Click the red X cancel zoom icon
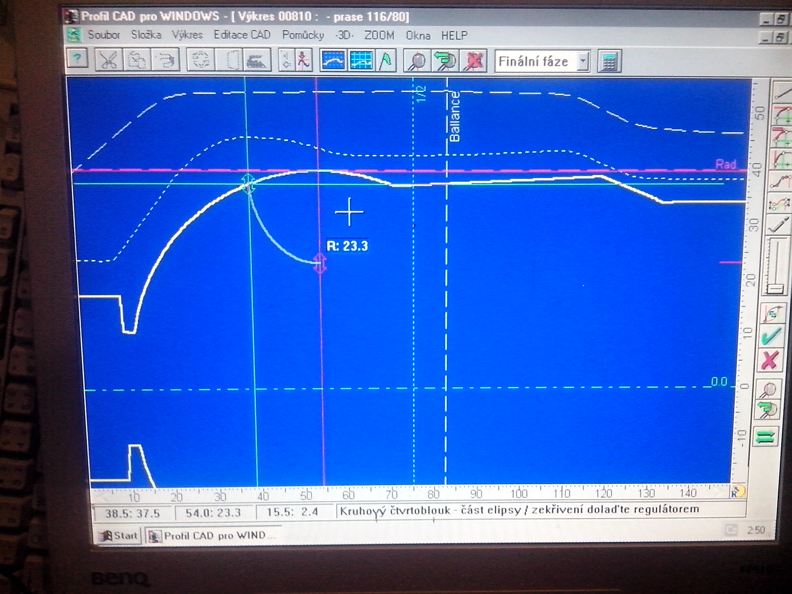792x594 pixels. coord(474,61)
